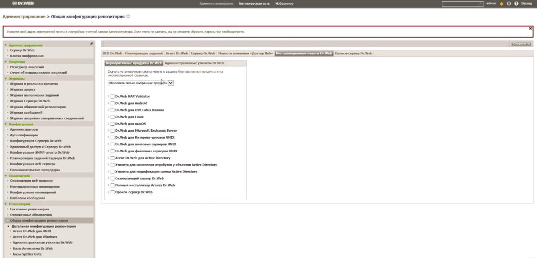
Task: Expand Dr.Web для почтовых серверов UNIX row
Action: pyautogui.click(x=109, y=144)
